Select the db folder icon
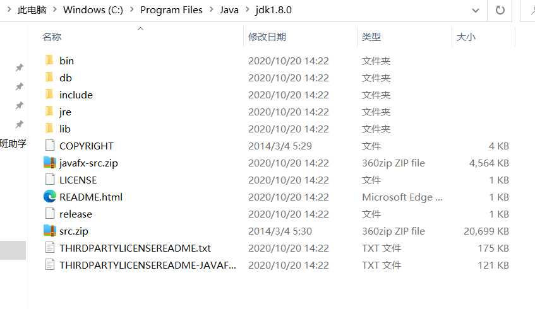Viewport: 535px width, 309px height. pos(49,77)
